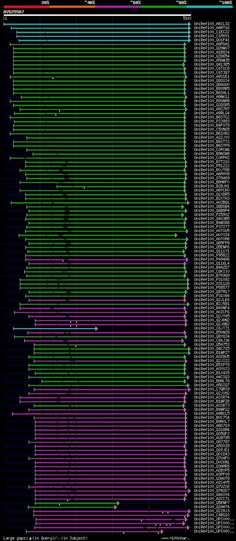Select the UniRef100_A9BCL5 label
Image resolution: width=236 pixels, height=541 pixels.
pos(212,413)
